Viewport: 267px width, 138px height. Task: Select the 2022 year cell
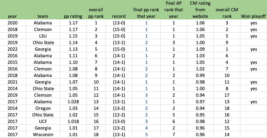tap(13, 49)
